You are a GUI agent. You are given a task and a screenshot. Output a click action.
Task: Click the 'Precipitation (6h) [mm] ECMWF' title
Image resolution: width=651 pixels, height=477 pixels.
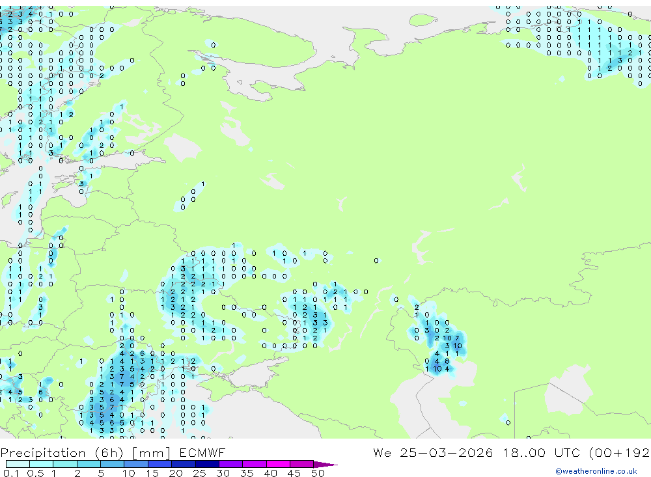pyautogui.click(x=113, y=453)
